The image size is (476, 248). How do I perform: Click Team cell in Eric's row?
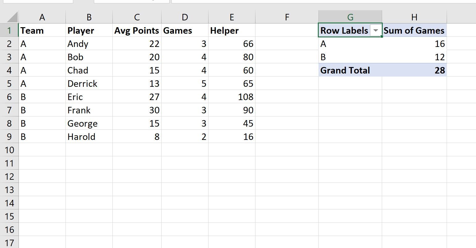42,97
